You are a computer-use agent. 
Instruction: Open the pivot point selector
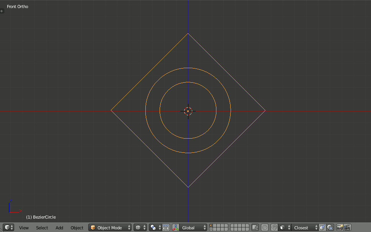click(155, 228)
